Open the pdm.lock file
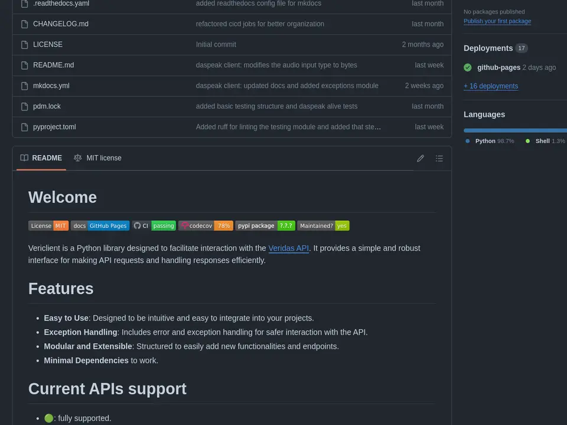The width and height of the screenshot is (567, 425). point(47,106)
